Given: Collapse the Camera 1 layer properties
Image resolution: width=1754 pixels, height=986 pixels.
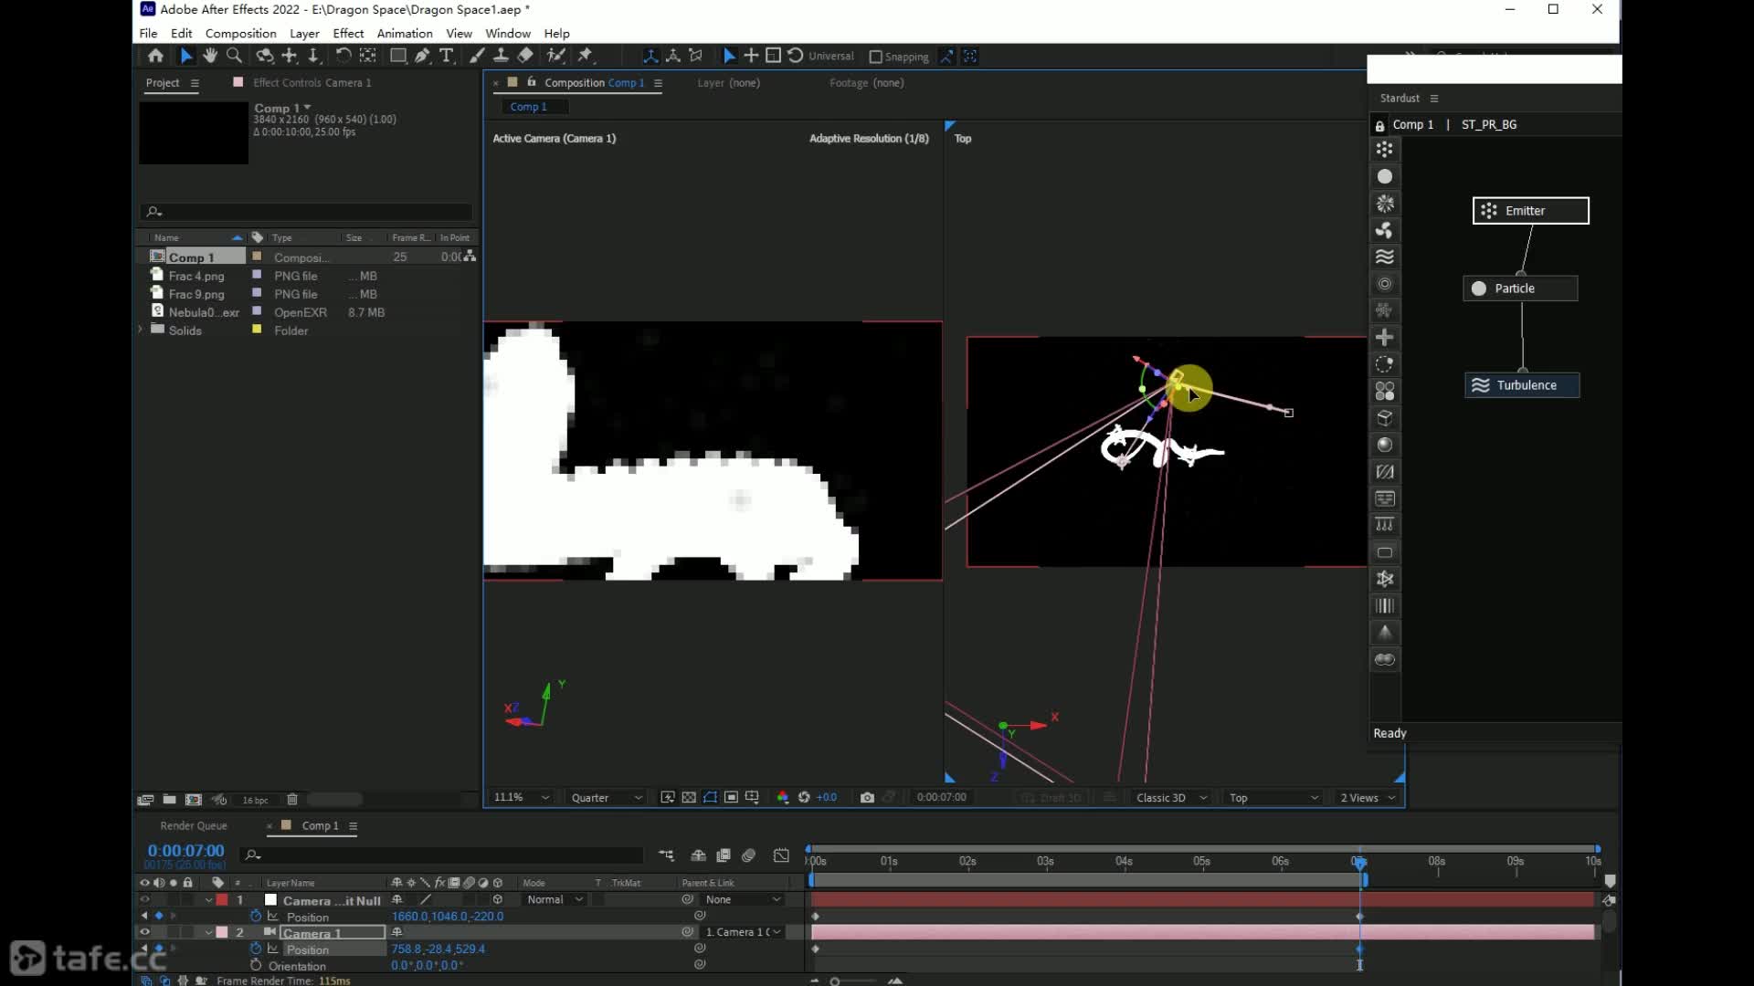Looking at the screenshot, I should click(209, 932).
